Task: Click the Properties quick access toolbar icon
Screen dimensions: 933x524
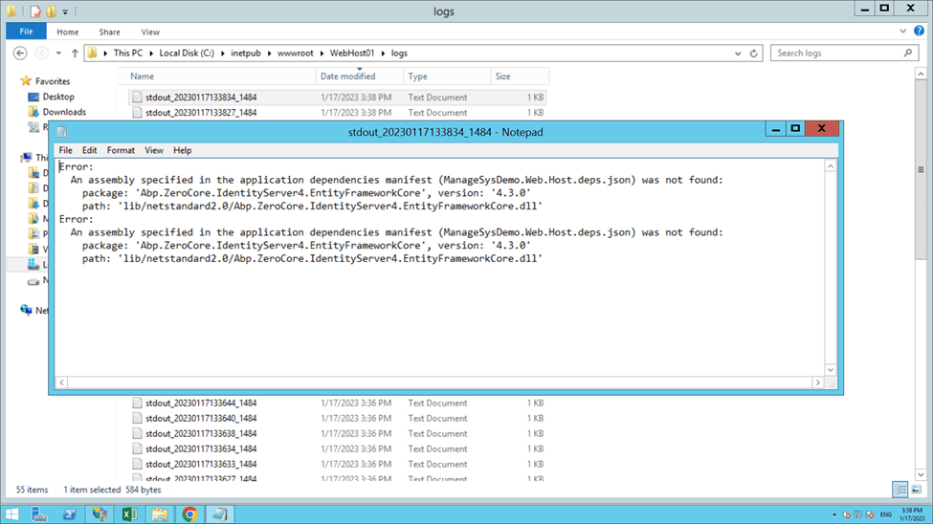Action: point(35,11)
